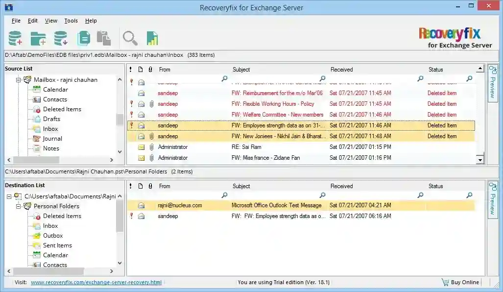Sort destination list by item type column

point(141,186)
